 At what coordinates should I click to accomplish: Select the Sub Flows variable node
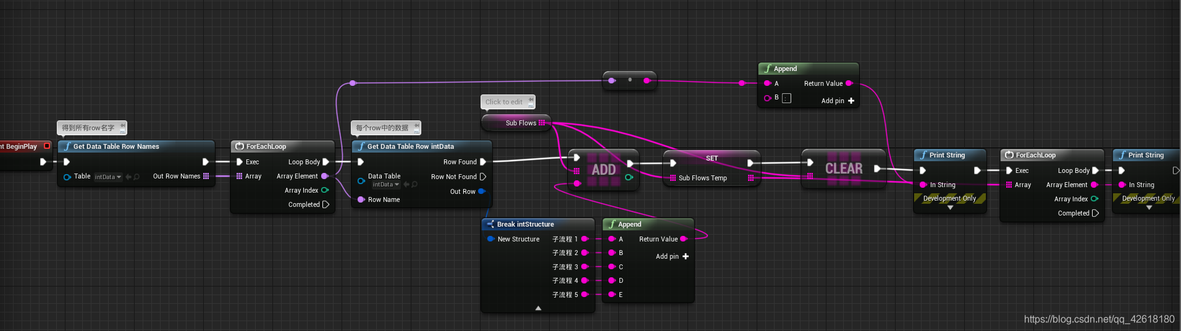pyautogui.click(x=515, y=123)
